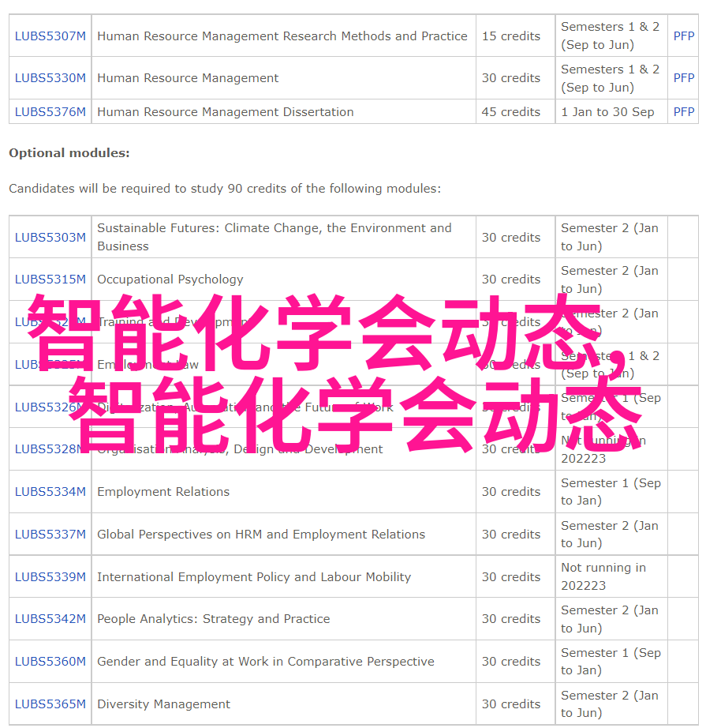Open the LUBS5330M module link
This screenshot has width=706, height=728.
click(50, 78)
